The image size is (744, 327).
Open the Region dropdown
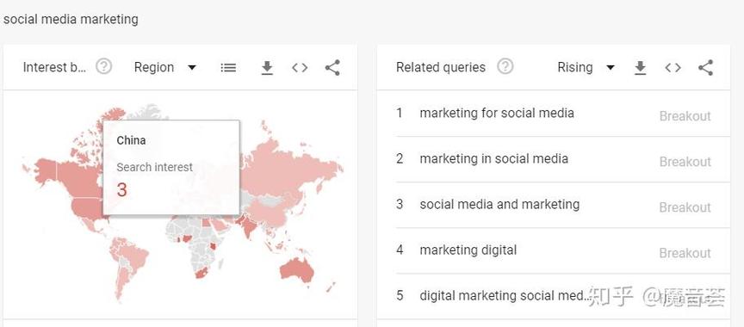[165, 67]
